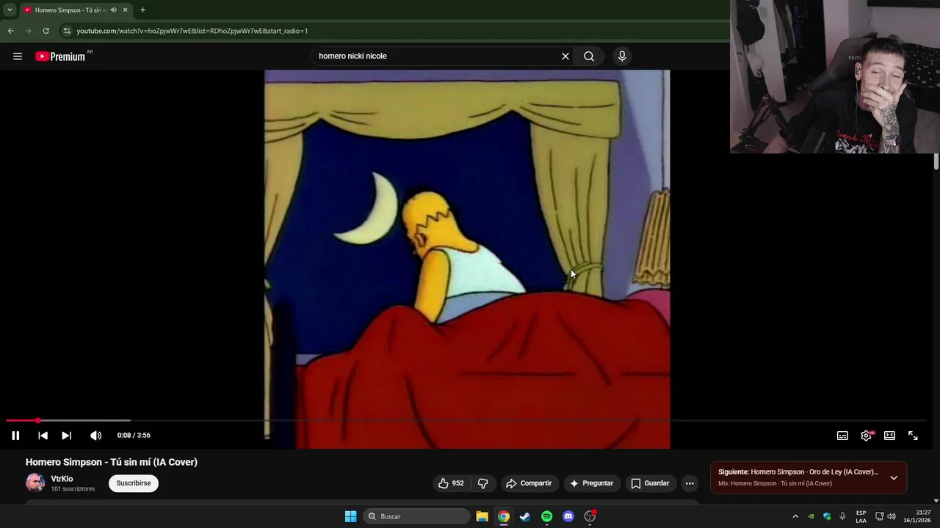The width and height of the screenshot is (940, 528).
Task: Save video with Guardar
Action: click(x=650, y=483)
